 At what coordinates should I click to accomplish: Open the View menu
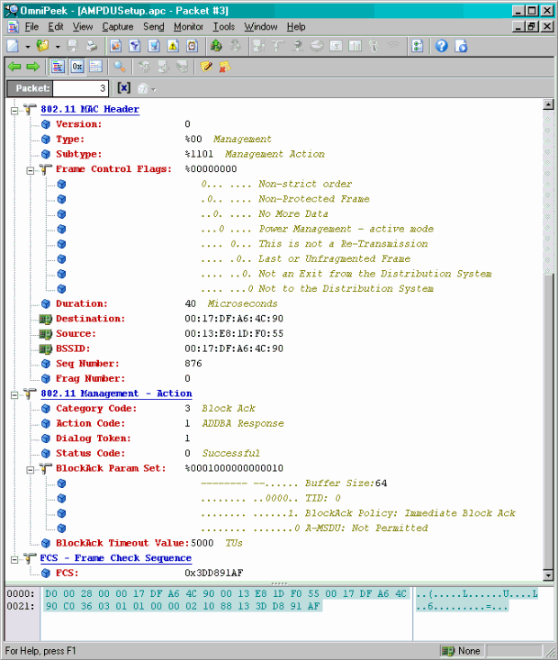[83, 27]
